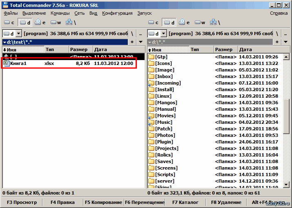This screenshot has height=208, width=292.
Task: Go to parent directory in left panel
Action: click(140, 34)
